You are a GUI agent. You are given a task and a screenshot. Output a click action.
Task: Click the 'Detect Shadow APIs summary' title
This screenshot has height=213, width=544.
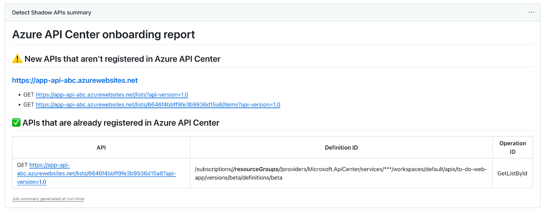click(x=52, y=13)
